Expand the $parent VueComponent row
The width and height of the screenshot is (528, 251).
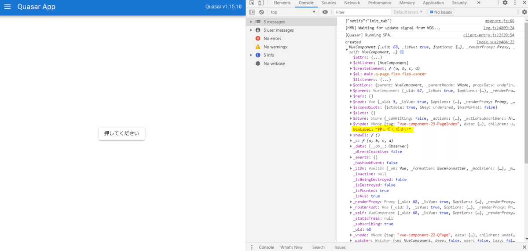coord(351,90)
